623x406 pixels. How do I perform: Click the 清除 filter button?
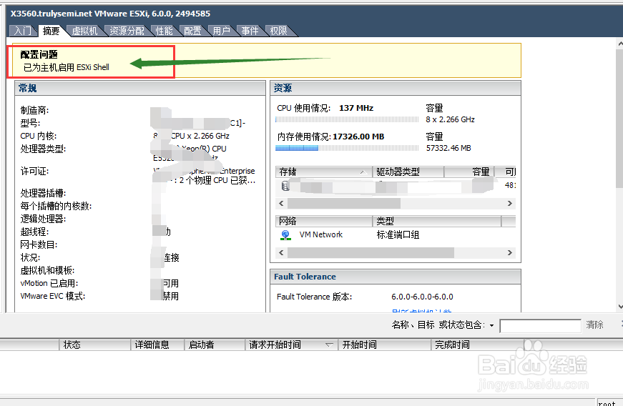[594, 325]
